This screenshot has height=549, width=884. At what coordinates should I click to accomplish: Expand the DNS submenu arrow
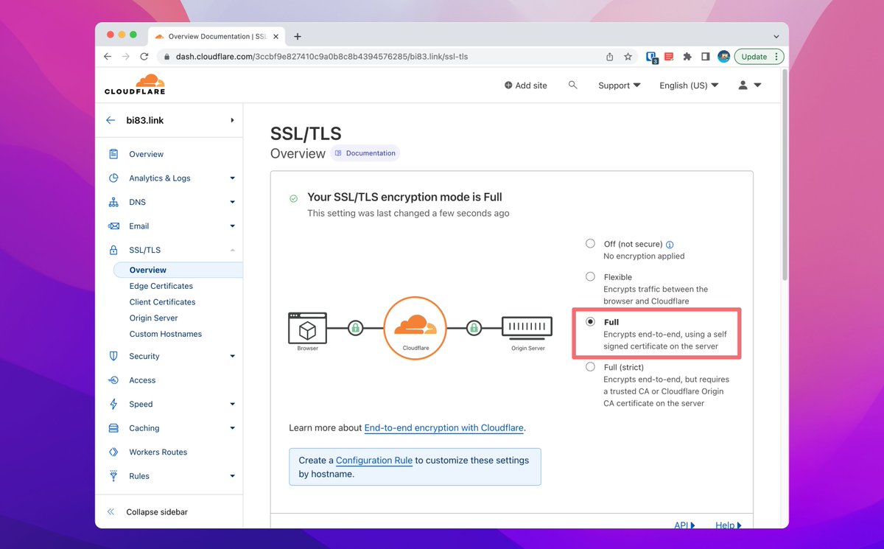[232, 202]
